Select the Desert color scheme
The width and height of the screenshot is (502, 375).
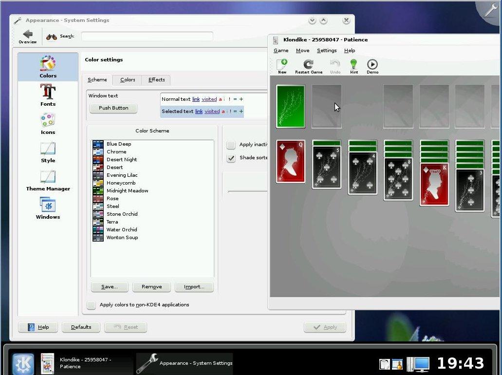(153, 168)
